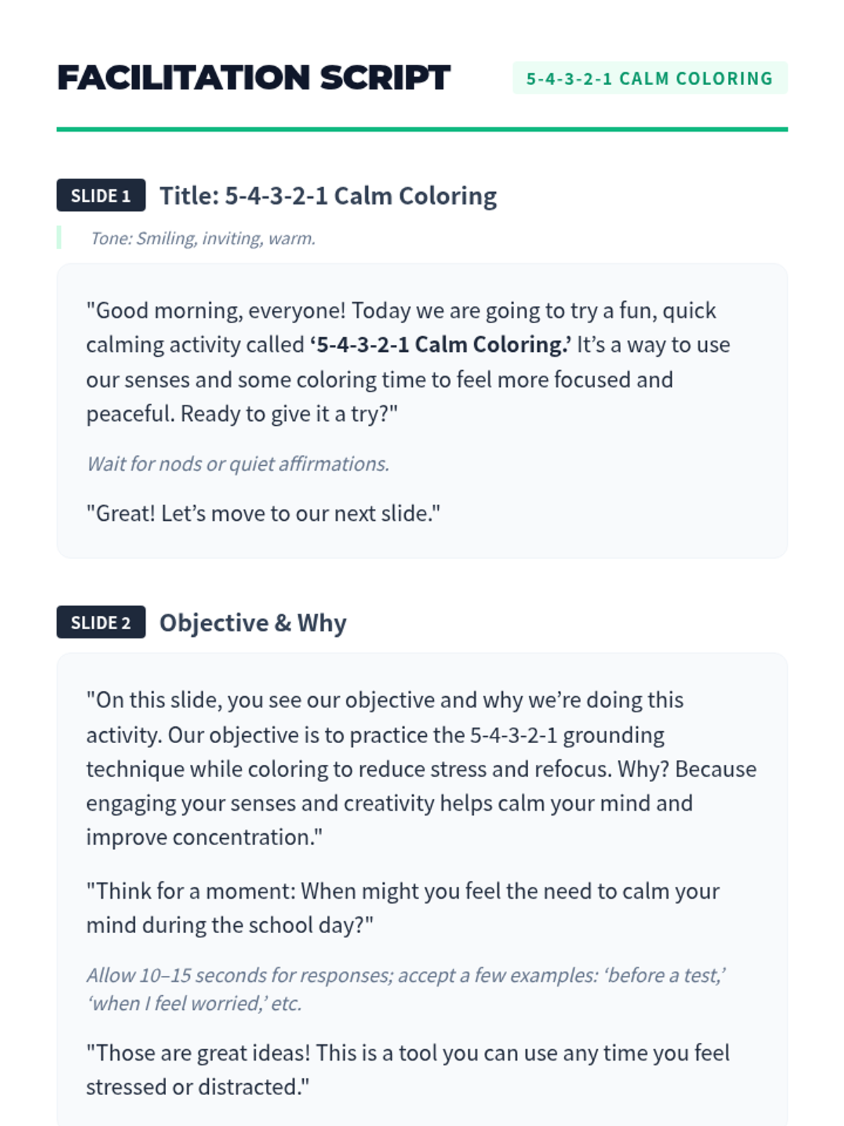Click the "Great! Let's move to our next slide" line
The width and height of the screenshot is (844, 1126).
pyautogui.click(x=263, y=513)
